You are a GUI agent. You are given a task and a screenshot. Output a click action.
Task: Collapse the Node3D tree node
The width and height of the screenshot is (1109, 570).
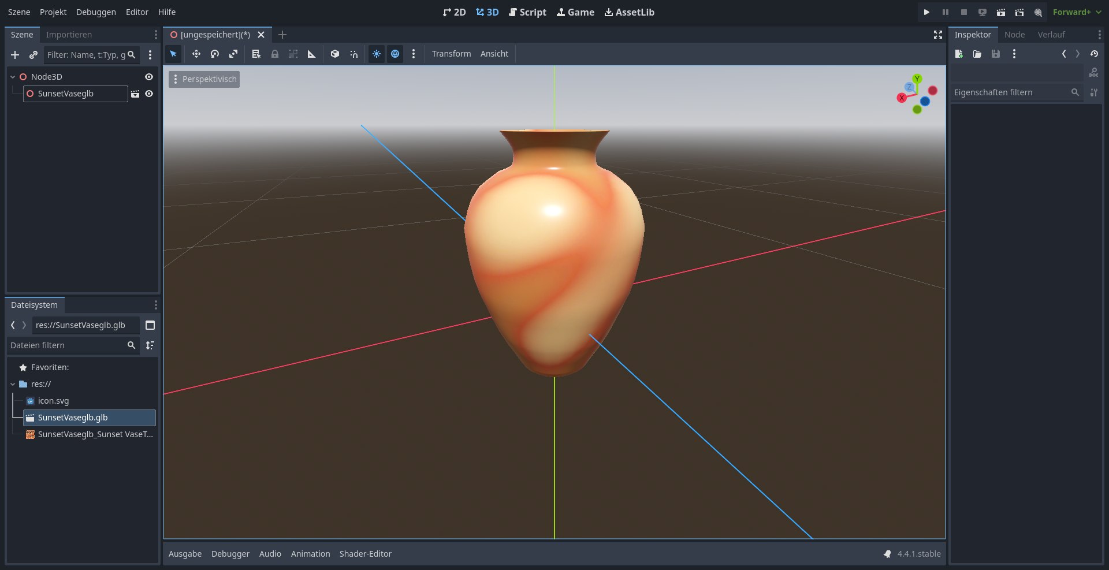pos(13,77)
